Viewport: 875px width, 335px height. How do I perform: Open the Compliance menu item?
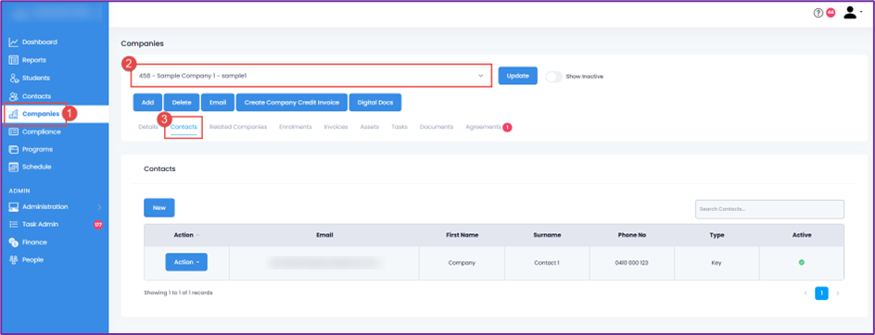click(42, 132)
